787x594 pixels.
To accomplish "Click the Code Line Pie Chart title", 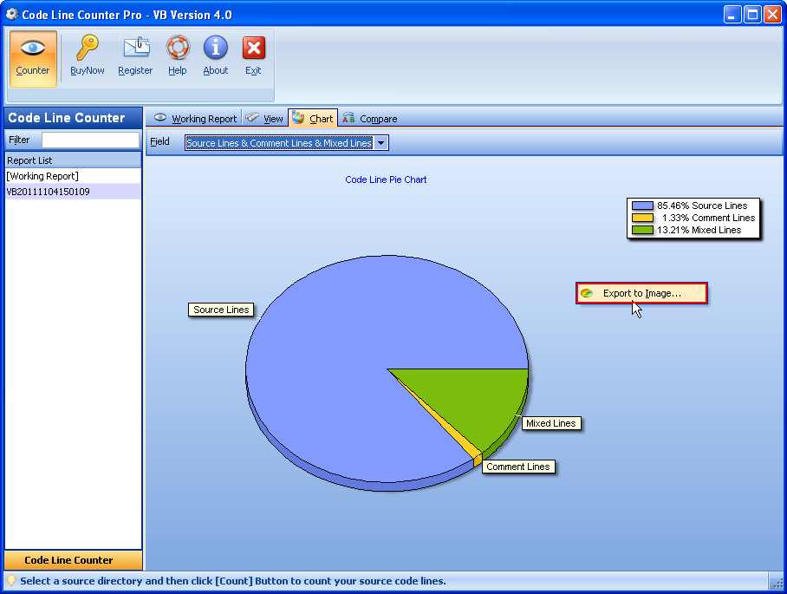I will click(x=386, y=180).
